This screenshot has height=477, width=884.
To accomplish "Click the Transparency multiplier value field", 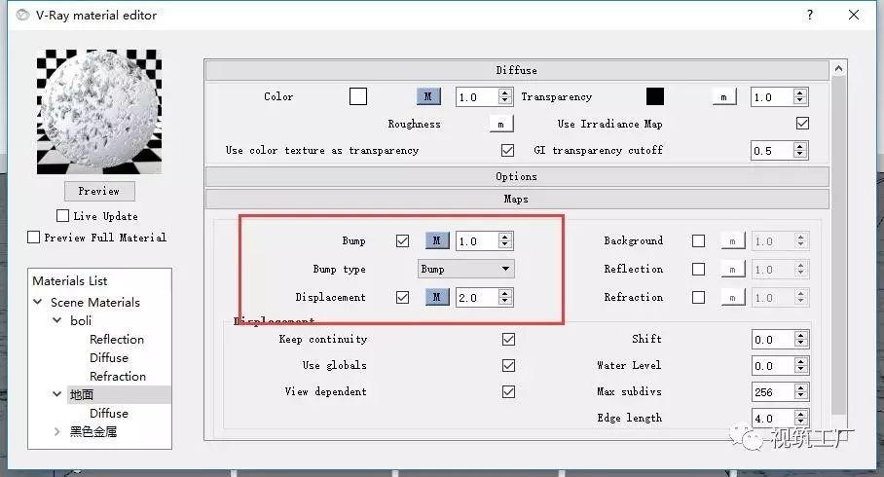I will tap(772, 97).
